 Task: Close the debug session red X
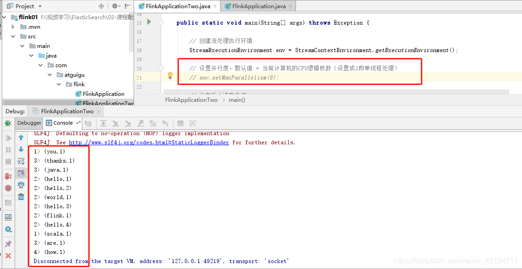click(x=8, y=256)
